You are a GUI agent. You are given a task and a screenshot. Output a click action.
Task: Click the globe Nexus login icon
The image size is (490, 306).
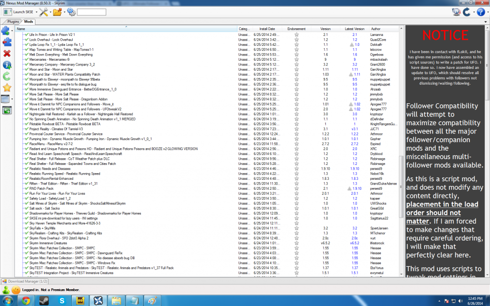pos(456,12)
